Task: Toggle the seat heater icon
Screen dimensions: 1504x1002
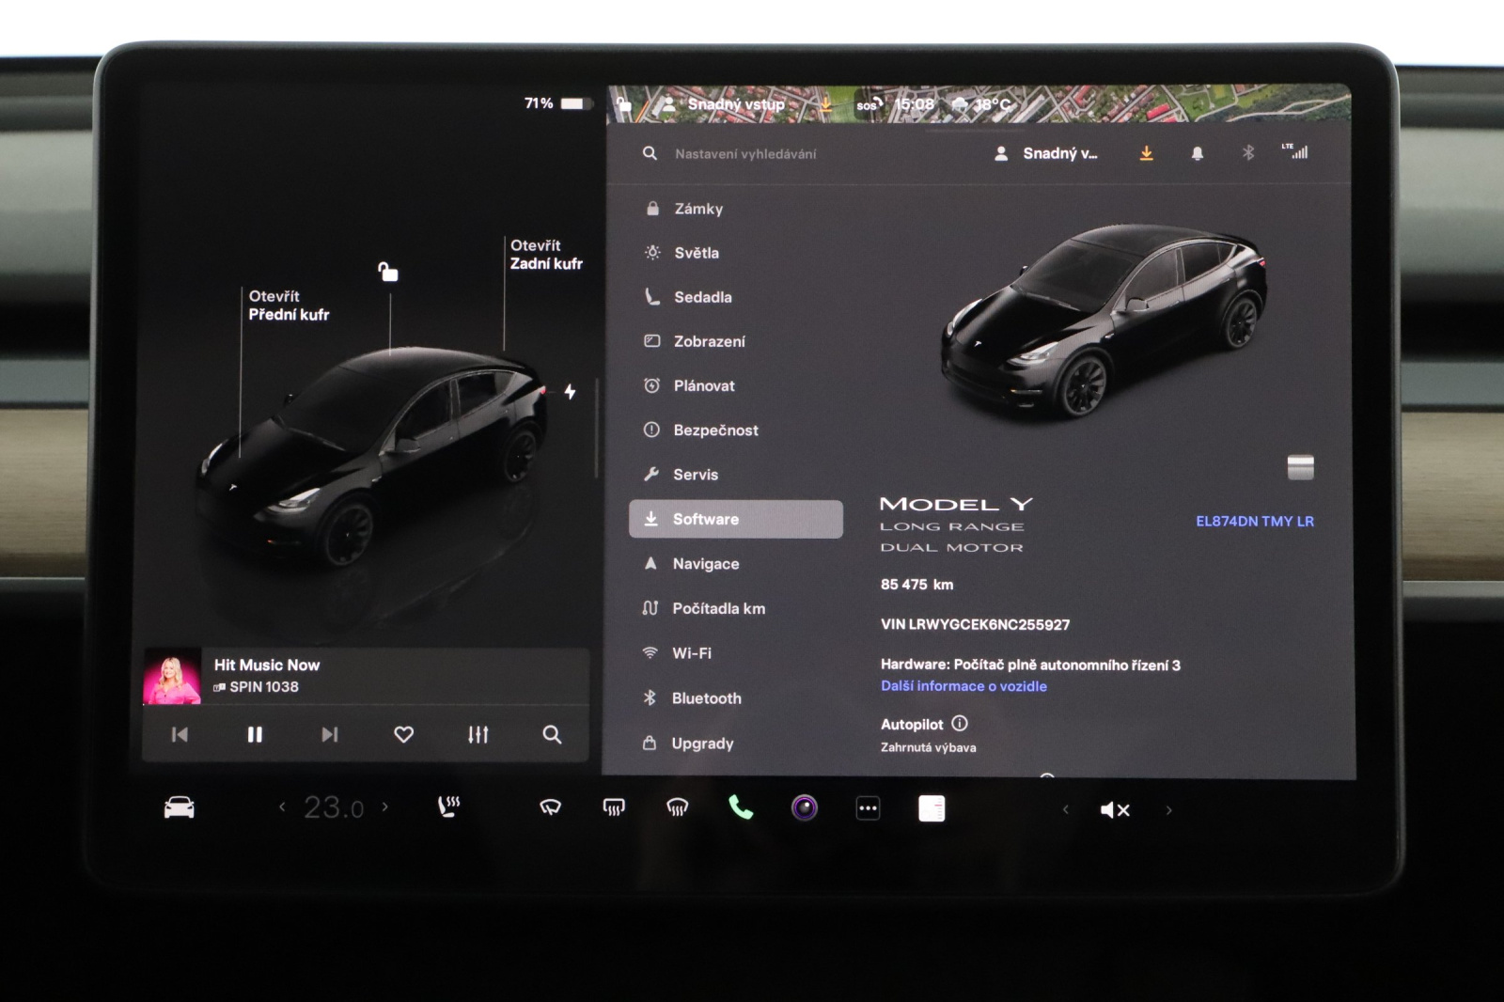Action: pyautogui.click(x=448, y=806)
